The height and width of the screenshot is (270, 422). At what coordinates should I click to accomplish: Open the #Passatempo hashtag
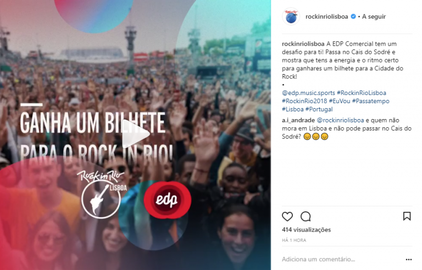pyautogui.click(x=370, y=101)
